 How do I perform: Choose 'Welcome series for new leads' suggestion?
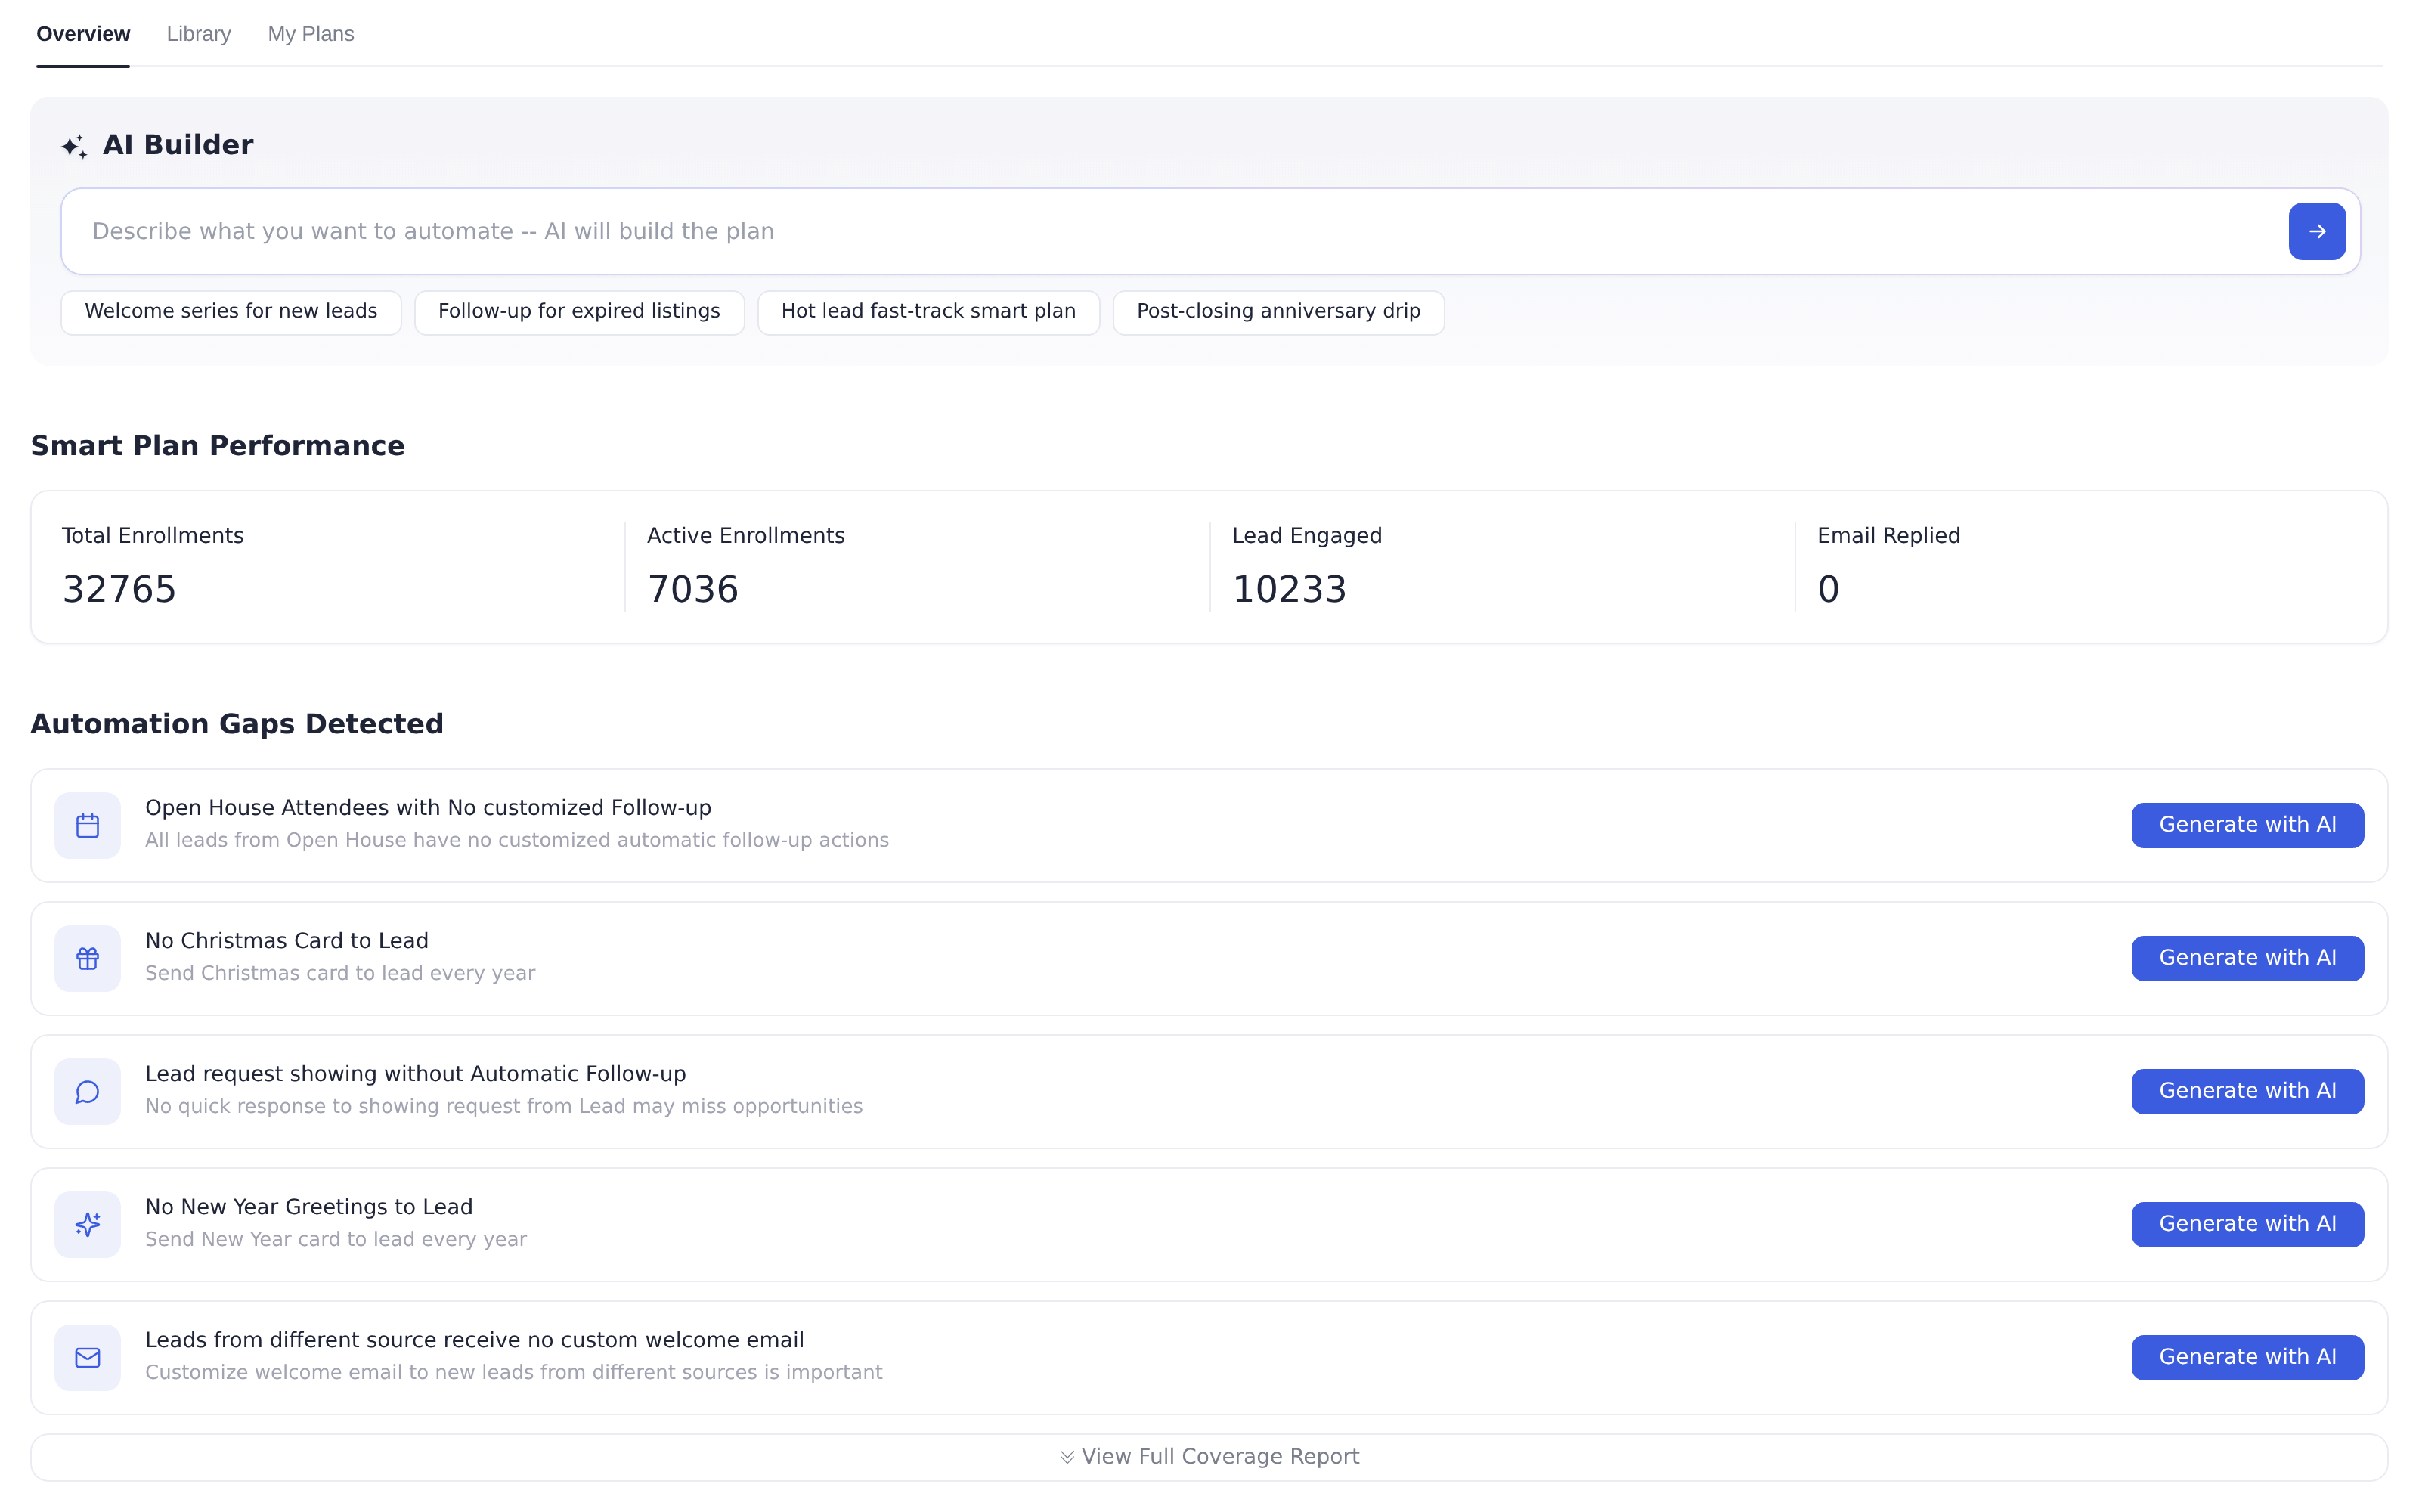pyautogui.click(x=231, y=312)
